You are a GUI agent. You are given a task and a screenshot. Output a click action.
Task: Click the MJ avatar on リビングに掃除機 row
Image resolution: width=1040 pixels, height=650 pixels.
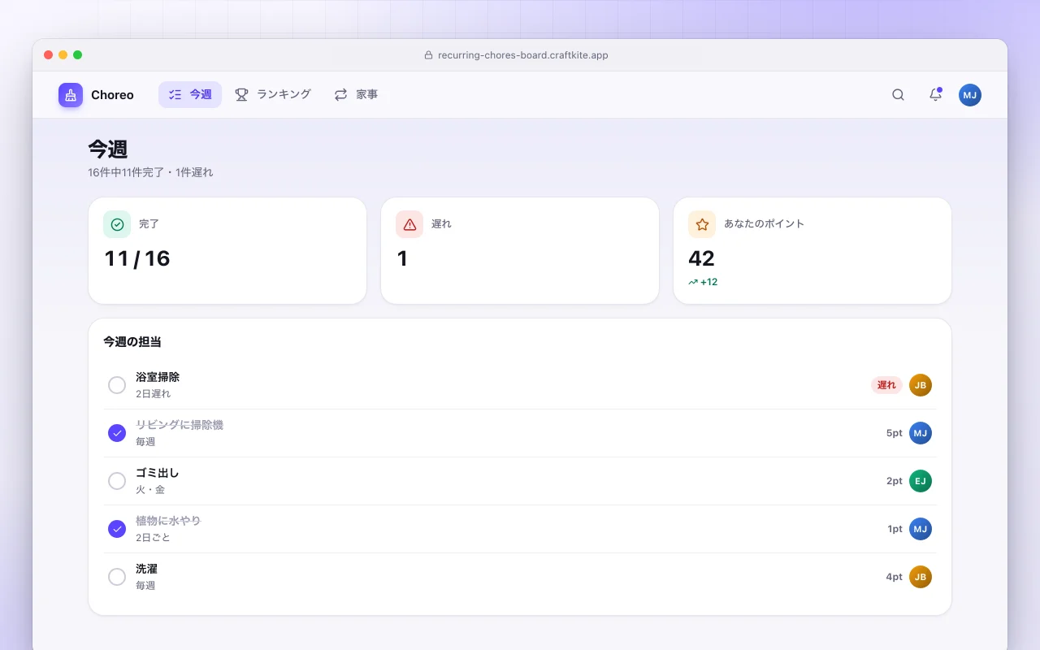[921, 433]
